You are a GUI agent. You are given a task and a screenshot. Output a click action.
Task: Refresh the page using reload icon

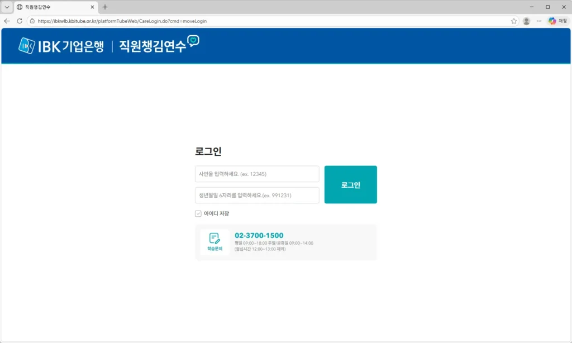click(20, 21)
